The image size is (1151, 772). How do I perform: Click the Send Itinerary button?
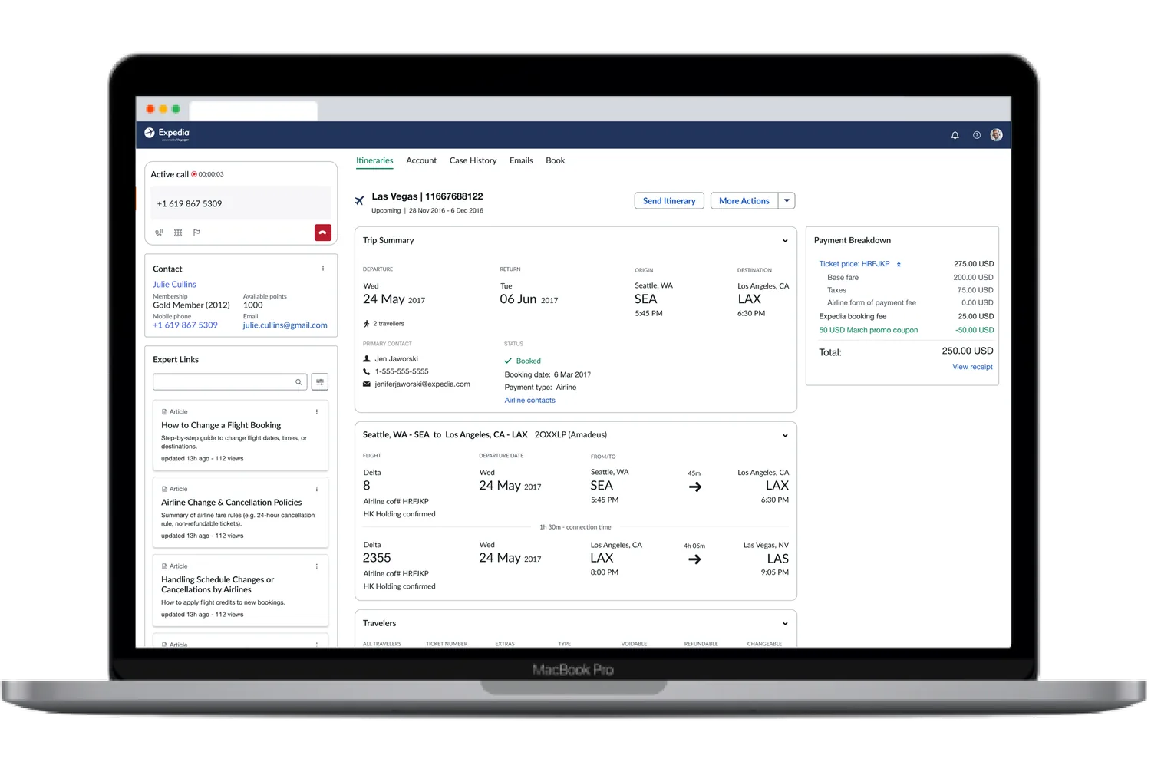coord(669,201)
